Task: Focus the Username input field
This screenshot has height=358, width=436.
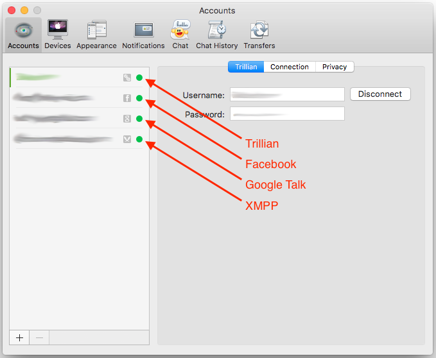Action: [287, 94]
